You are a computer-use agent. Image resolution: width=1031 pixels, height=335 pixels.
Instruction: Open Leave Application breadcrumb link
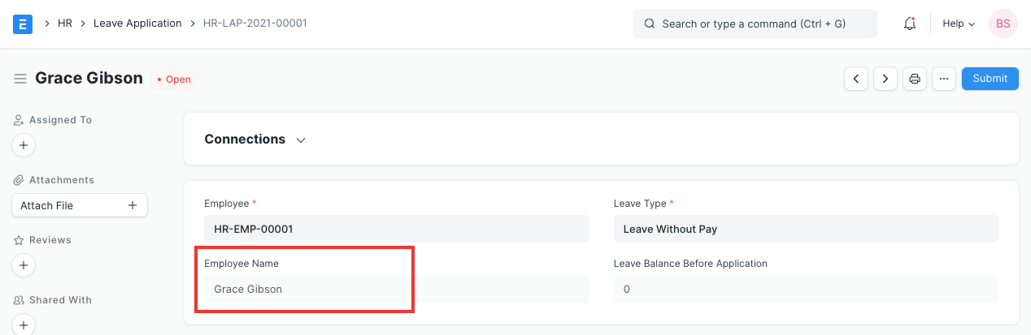(137, 24)
